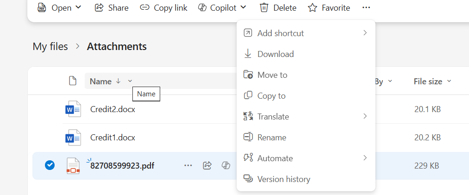Expand the Translate submenu arrow
Viewport: 469px width, 195px height.
tap(365, 116)
